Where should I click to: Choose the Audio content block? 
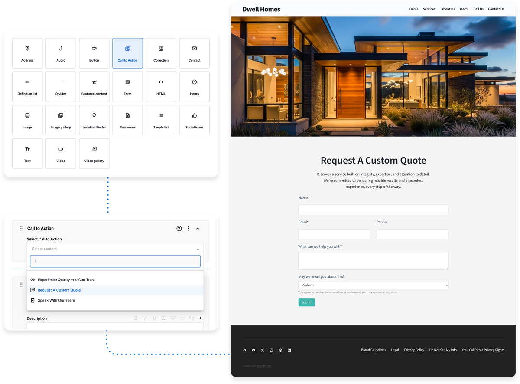[x=61, y=53]
